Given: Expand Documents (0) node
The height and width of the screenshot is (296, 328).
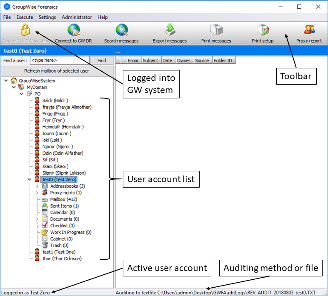Looking at the screenshot, I should tap(37, 219).
